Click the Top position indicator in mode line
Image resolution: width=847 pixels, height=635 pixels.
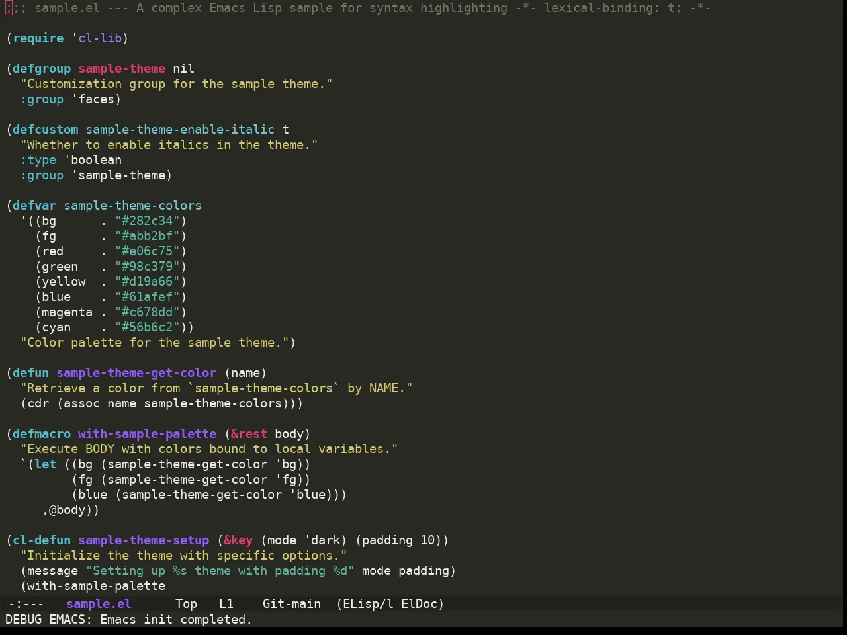[x=187, y=604]
